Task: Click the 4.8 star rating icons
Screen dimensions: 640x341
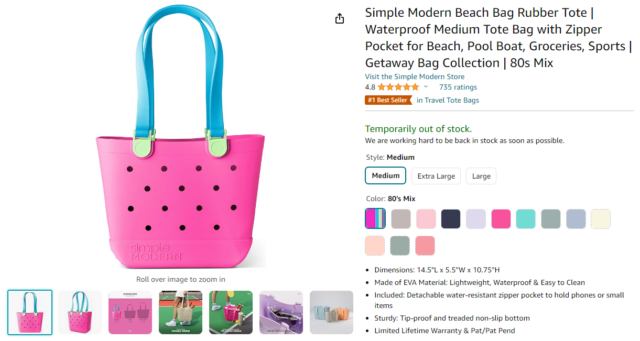Action: click(398, 87)
